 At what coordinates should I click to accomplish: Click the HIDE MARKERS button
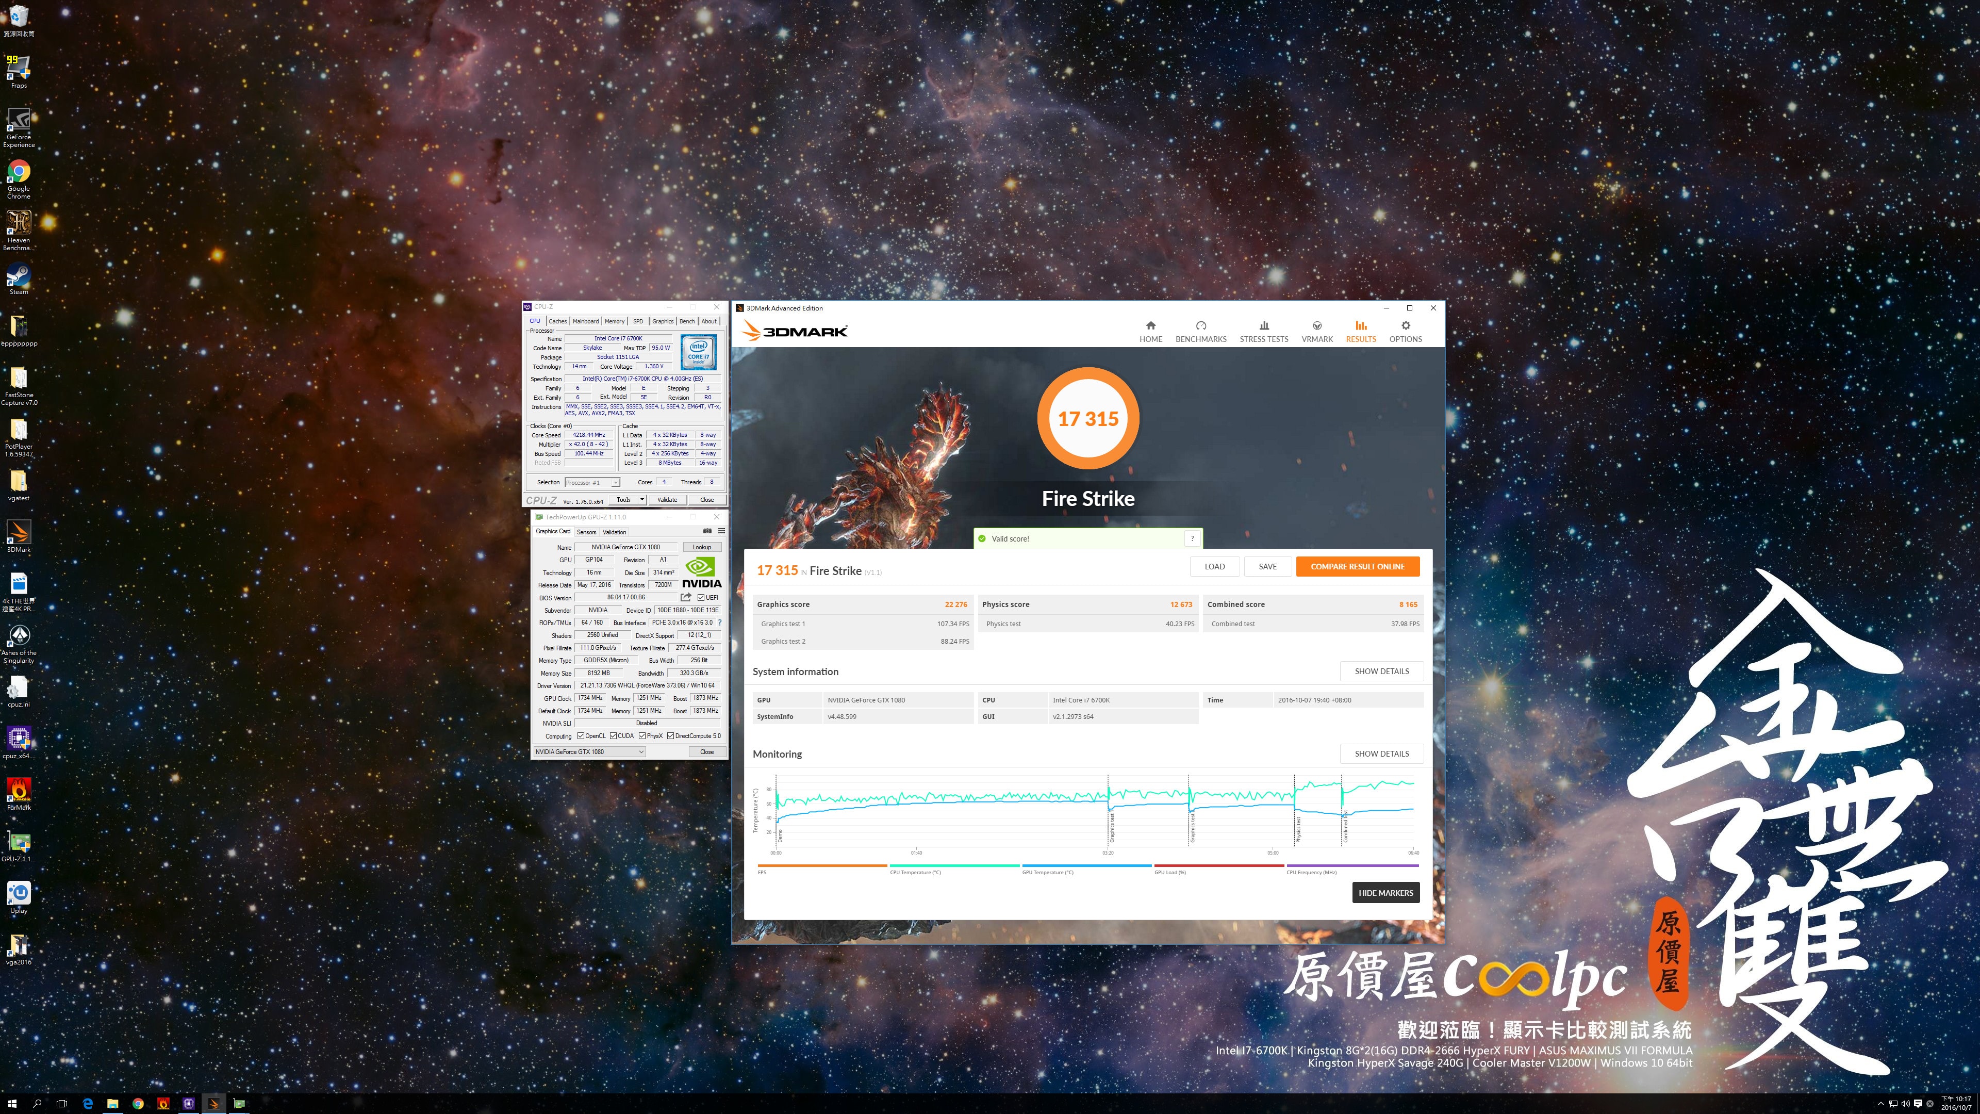1385,893
